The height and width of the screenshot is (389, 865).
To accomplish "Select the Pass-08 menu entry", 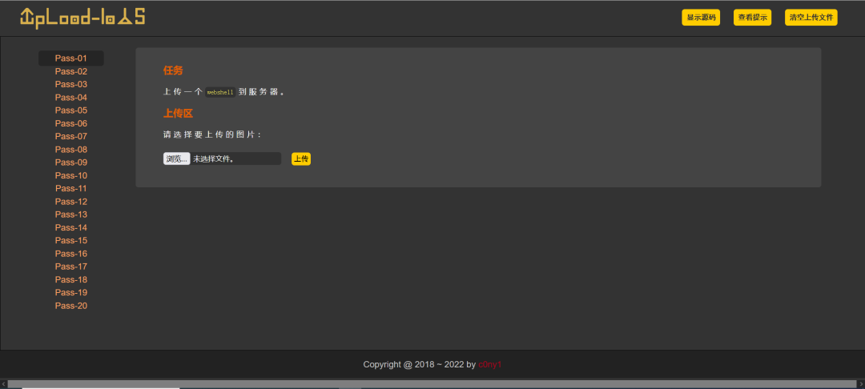I will click(x=71, y=150).
